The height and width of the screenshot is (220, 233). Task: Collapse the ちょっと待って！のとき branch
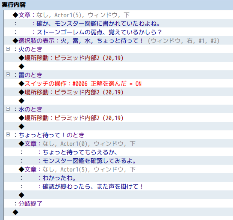(8, 134)
